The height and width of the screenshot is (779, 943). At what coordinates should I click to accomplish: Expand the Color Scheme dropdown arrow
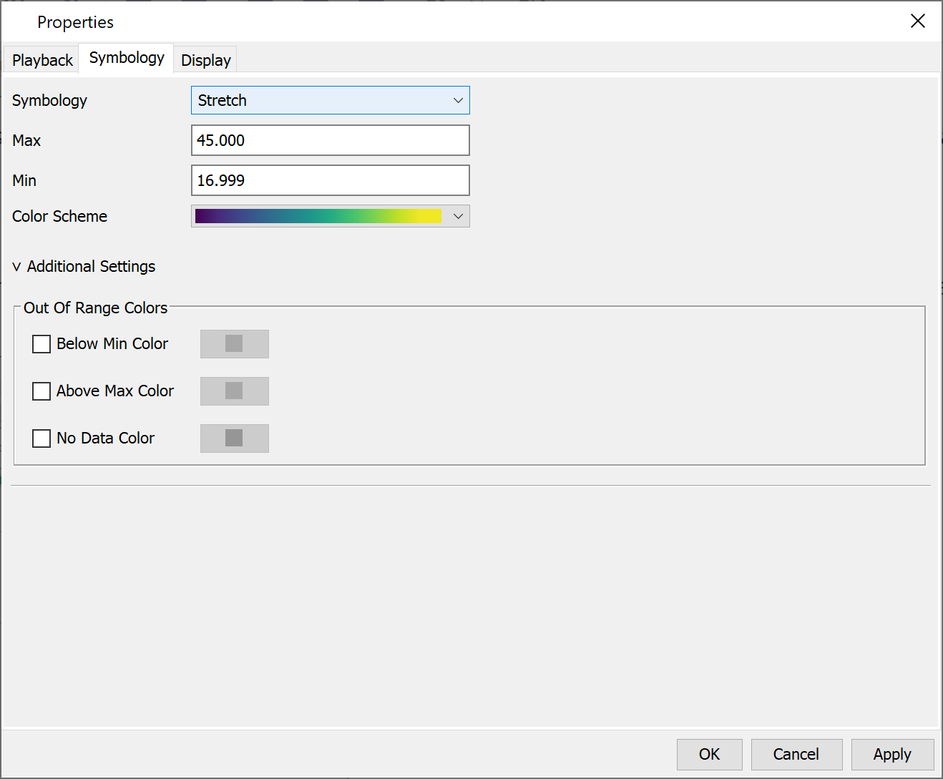point(458,216)
